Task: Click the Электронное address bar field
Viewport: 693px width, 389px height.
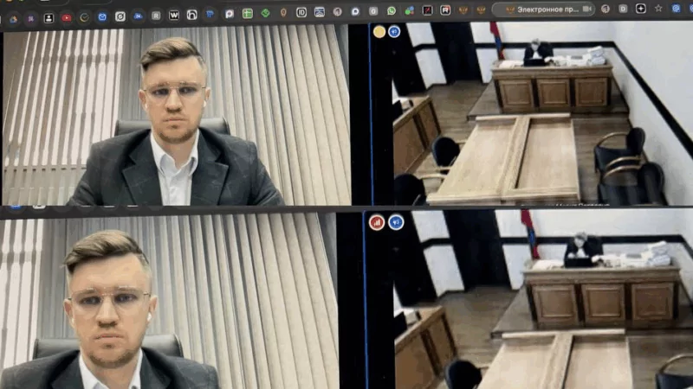Action: [546, 9]
